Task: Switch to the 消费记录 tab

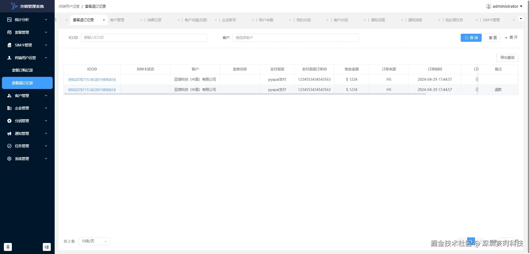Action: (x=154, y=20)
